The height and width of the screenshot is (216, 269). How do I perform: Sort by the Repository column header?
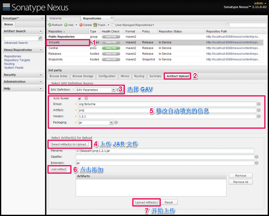point(67,31)
